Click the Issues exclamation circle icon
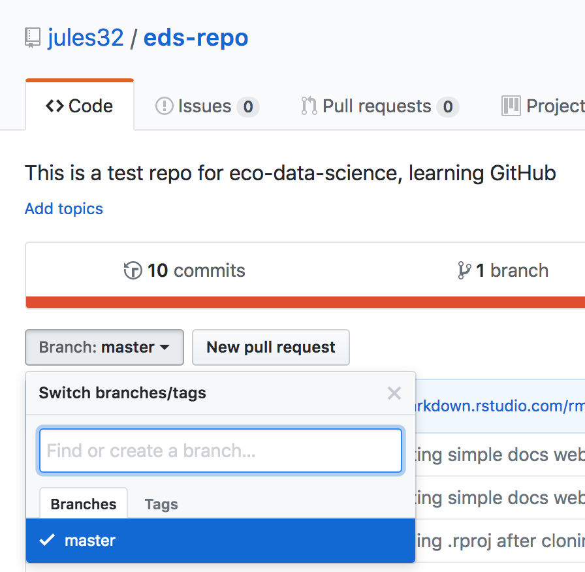This screenshot has width=585, height=572. click(164, 106)
